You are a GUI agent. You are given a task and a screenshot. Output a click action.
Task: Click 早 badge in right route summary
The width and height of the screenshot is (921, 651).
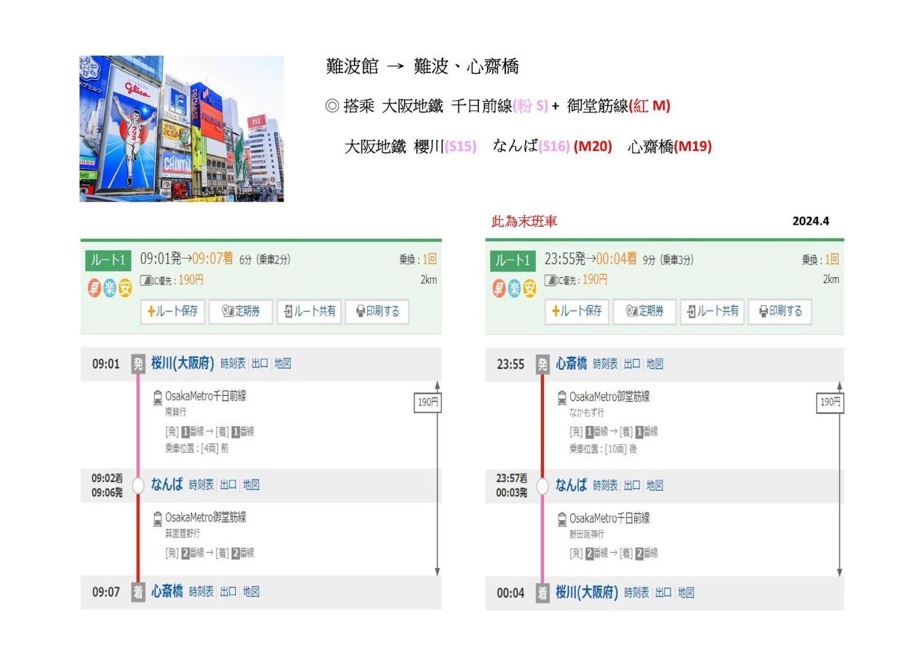click(499, 289)
